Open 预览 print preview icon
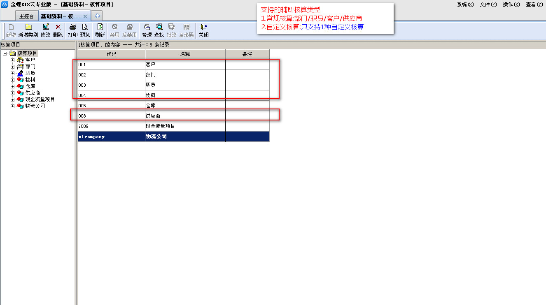Viewport: 546px width, 305px height. point(85,27)
